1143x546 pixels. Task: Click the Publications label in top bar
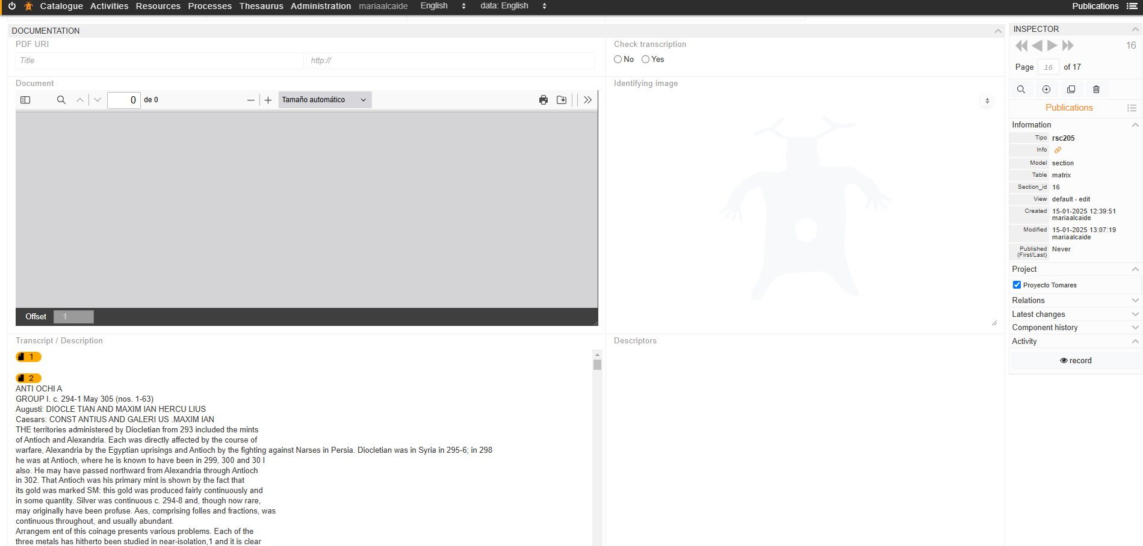point(1095,6)
